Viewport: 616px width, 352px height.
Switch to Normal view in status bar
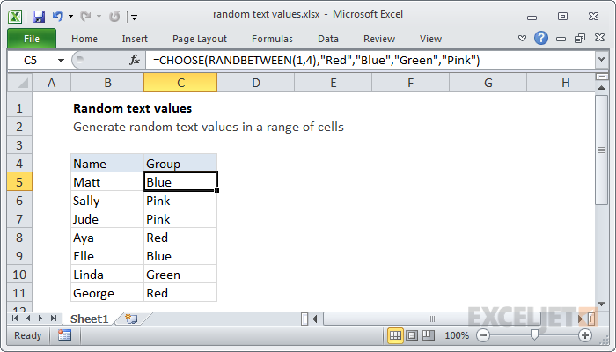[396, 335]
